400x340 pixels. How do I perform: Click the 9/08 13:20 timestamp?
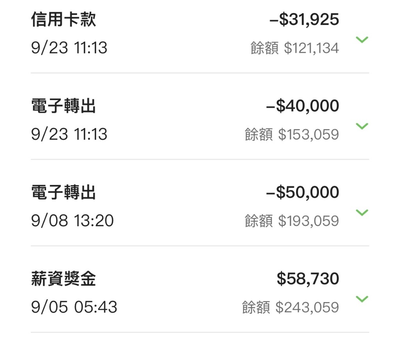point(72,220)
